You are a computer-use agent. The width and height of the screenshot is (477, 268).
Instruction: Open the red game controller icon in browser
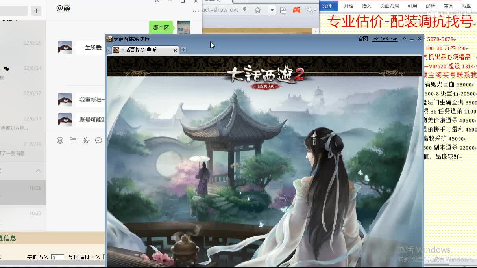tap(296, 10)
